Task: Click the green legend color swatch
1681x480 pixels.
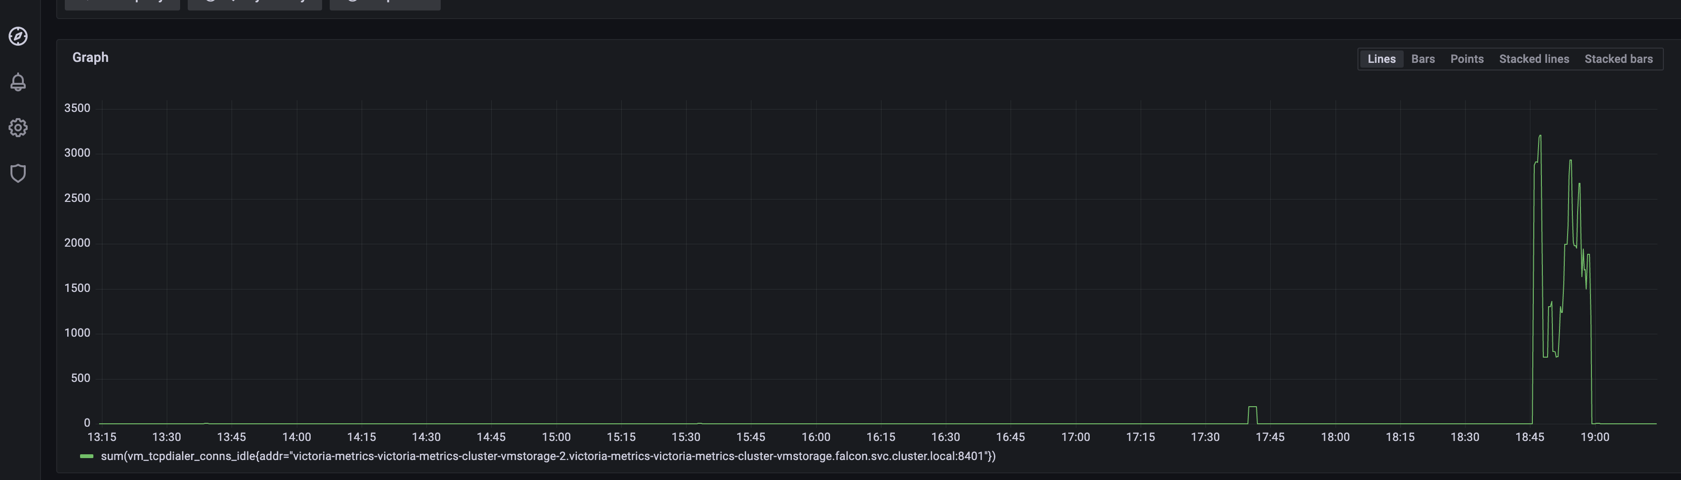Action: [86, 457]
